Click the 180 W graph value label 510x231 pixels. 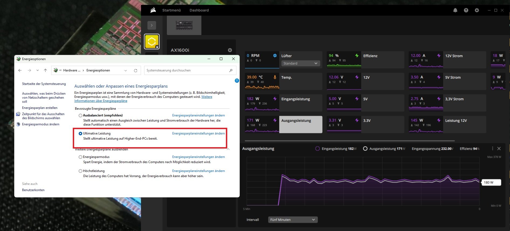tap(491, 182)
